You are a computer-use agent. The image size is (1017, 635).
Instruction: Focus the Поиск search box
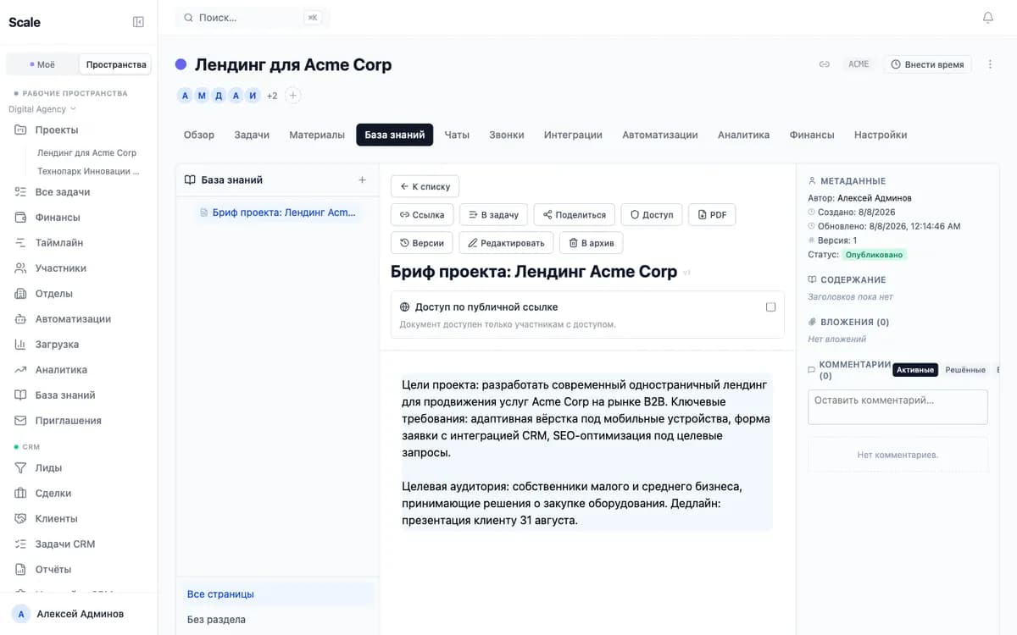(253, 17)
